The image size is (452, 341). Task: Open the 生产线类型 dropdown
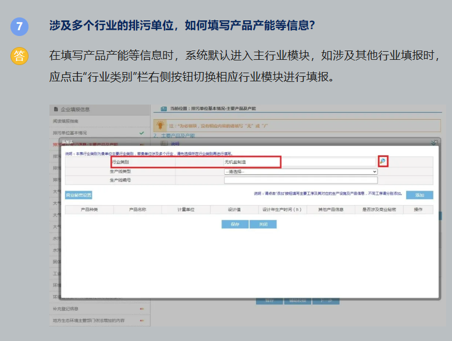point(301,171)
